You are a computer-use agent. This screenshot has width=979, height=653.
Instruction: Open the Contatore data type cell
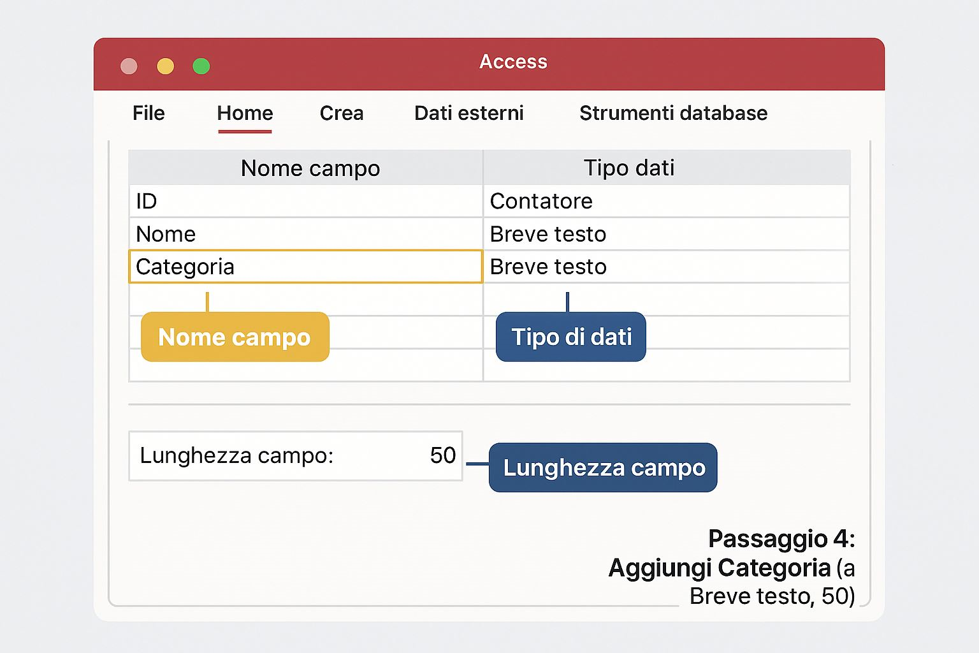(666, 202)
